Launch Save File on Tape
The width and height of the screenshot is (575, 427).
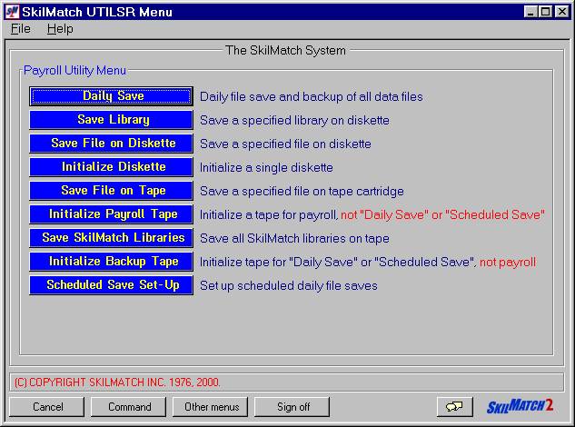(x=111, y=191)
